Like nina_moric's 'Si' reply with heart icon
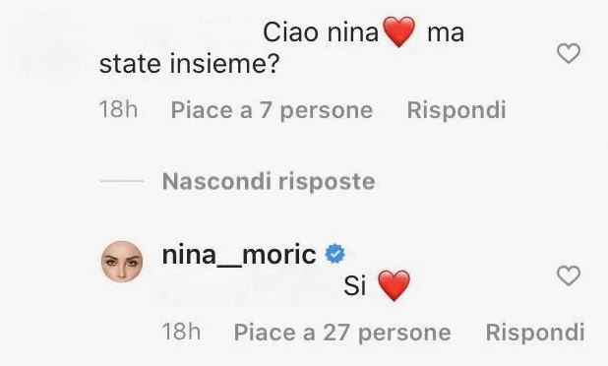The height and width of the screenshot is (366, 608). point(569,275)
